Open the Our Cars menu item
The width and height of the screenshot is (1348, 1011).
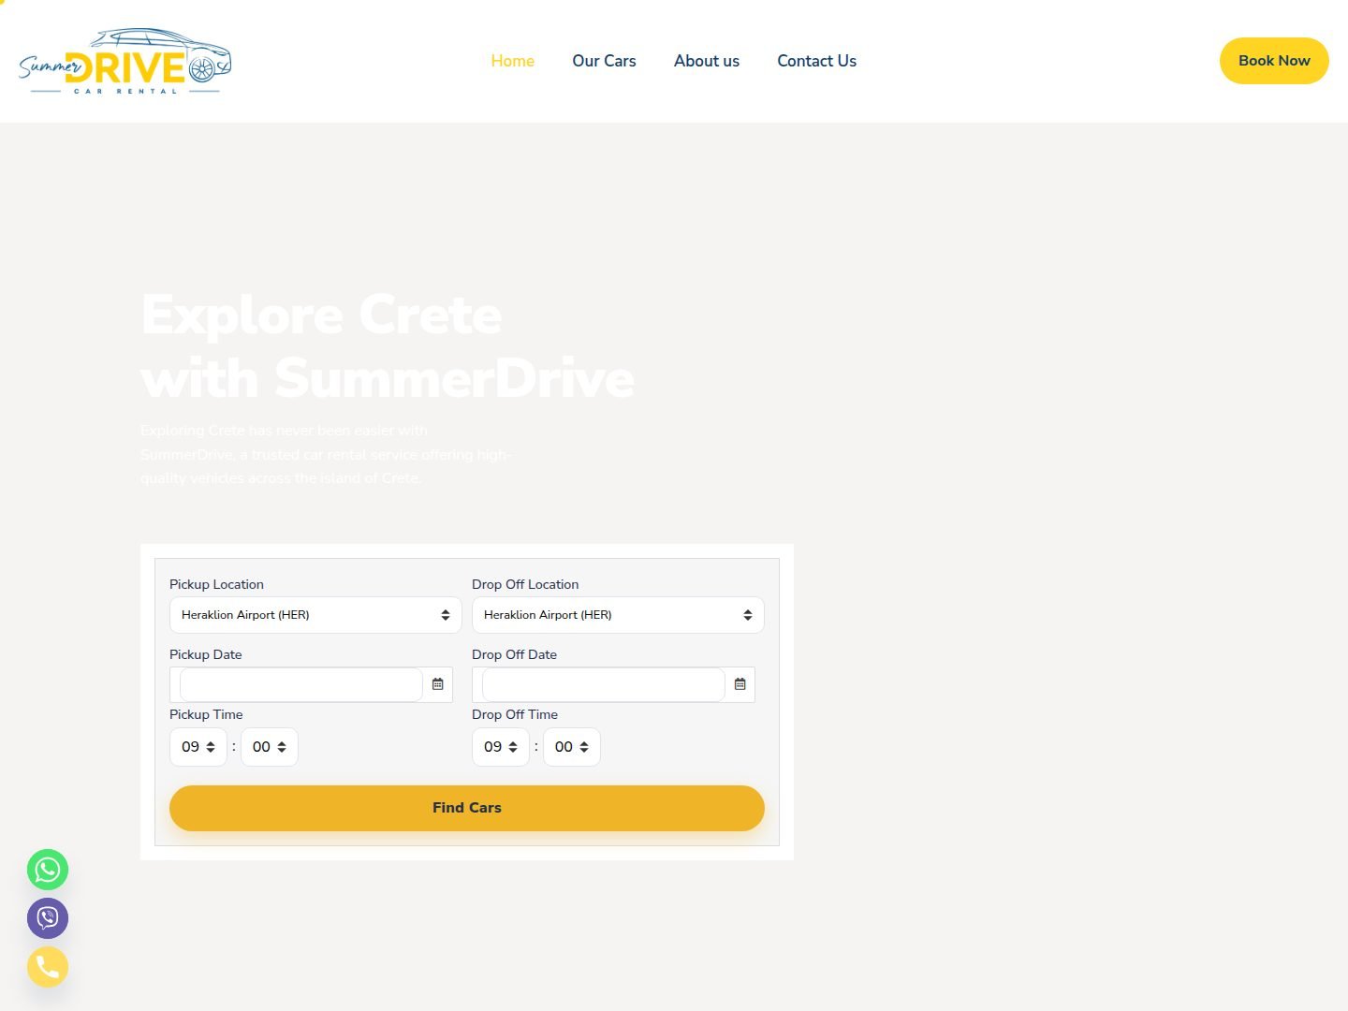click(x=604, y=61)
